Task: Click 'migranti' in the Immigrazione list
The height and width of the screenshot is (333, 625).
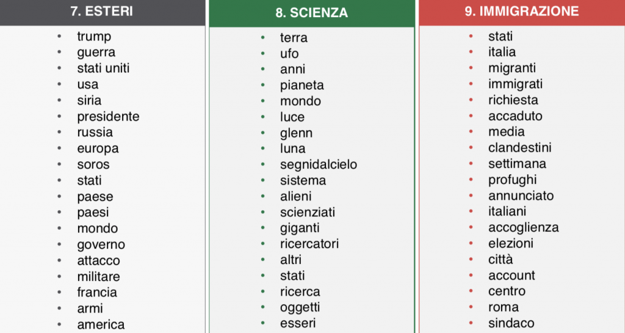Action: click(x=511, y=68)
